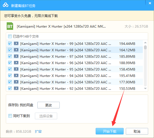Uncheck the Hunter X Hunter - 95 file

[10, 69]
